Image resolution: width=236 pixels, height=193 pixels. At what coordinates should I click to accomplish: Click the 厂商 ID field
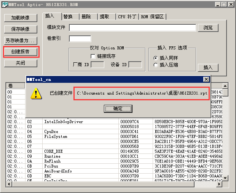(97, 65)
